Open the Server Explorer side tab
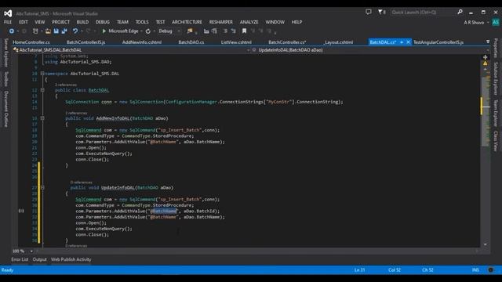The width and height of the screenshot is (502, 282). click(x=5, y=52)
